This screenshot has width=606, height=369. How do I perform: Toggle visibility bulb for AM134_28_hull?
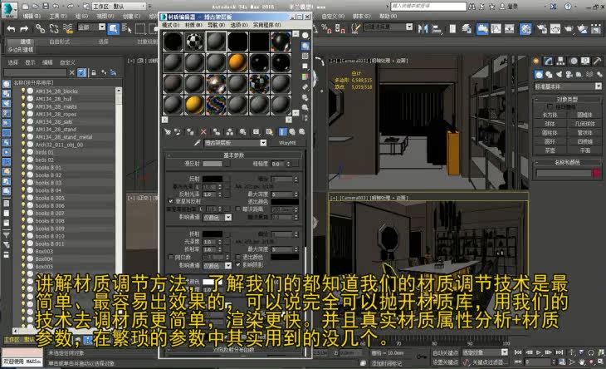(23, 99)
